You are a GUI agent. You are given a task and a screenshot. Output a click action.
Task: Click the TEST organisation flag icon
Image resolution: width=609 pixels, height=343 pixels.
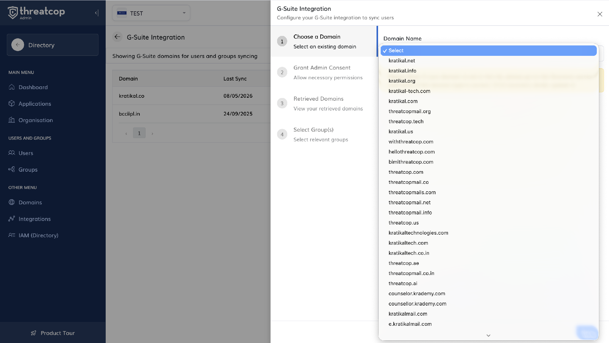[x=122, y=13]
